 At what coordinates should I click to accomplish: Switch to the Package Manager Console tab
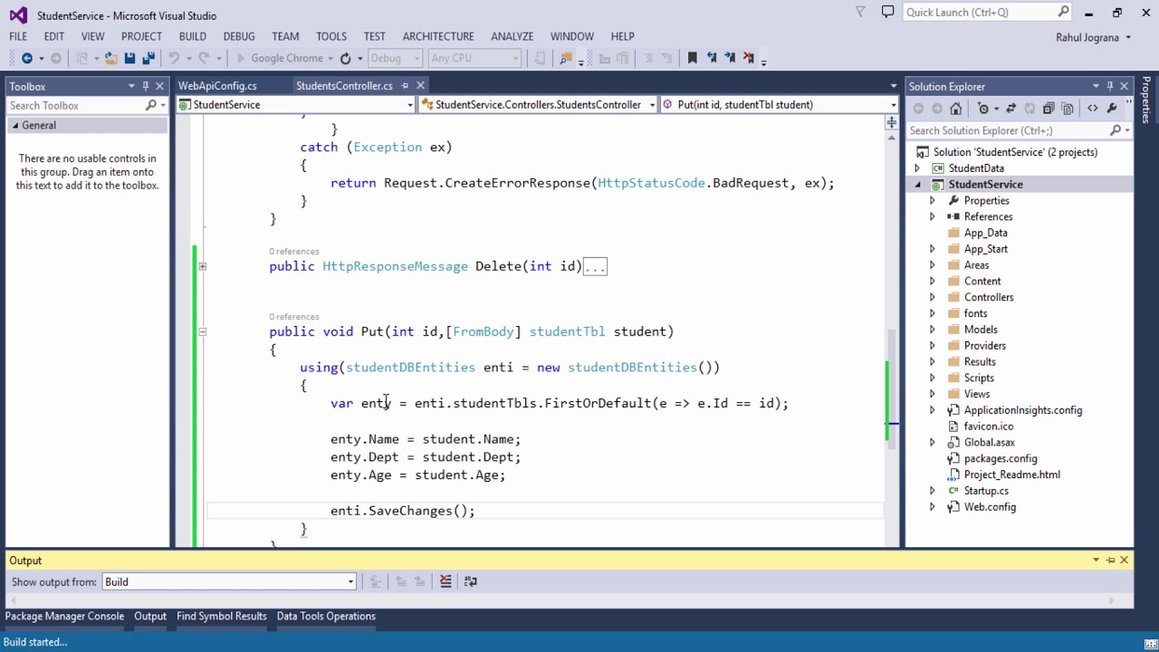pyautogui.click(x=65, y=616)
